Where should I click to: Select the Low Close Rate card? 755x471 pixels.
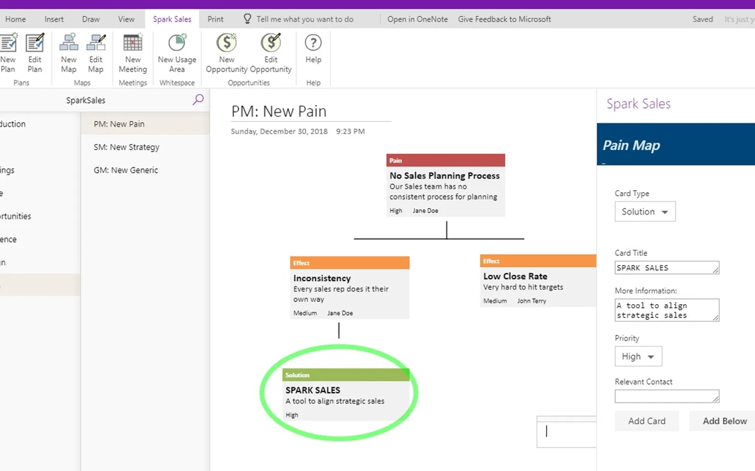point(538,281)
